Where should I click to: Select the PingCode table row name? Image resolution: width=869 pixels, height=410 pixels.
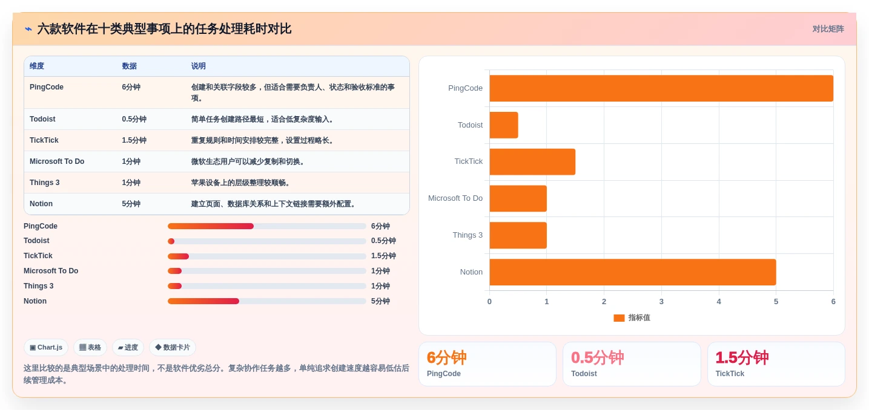(x=47, y=87)
